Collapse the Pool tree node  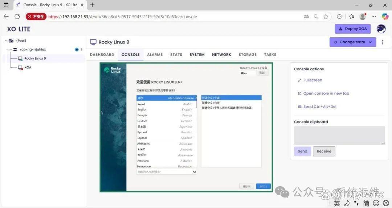6,41
